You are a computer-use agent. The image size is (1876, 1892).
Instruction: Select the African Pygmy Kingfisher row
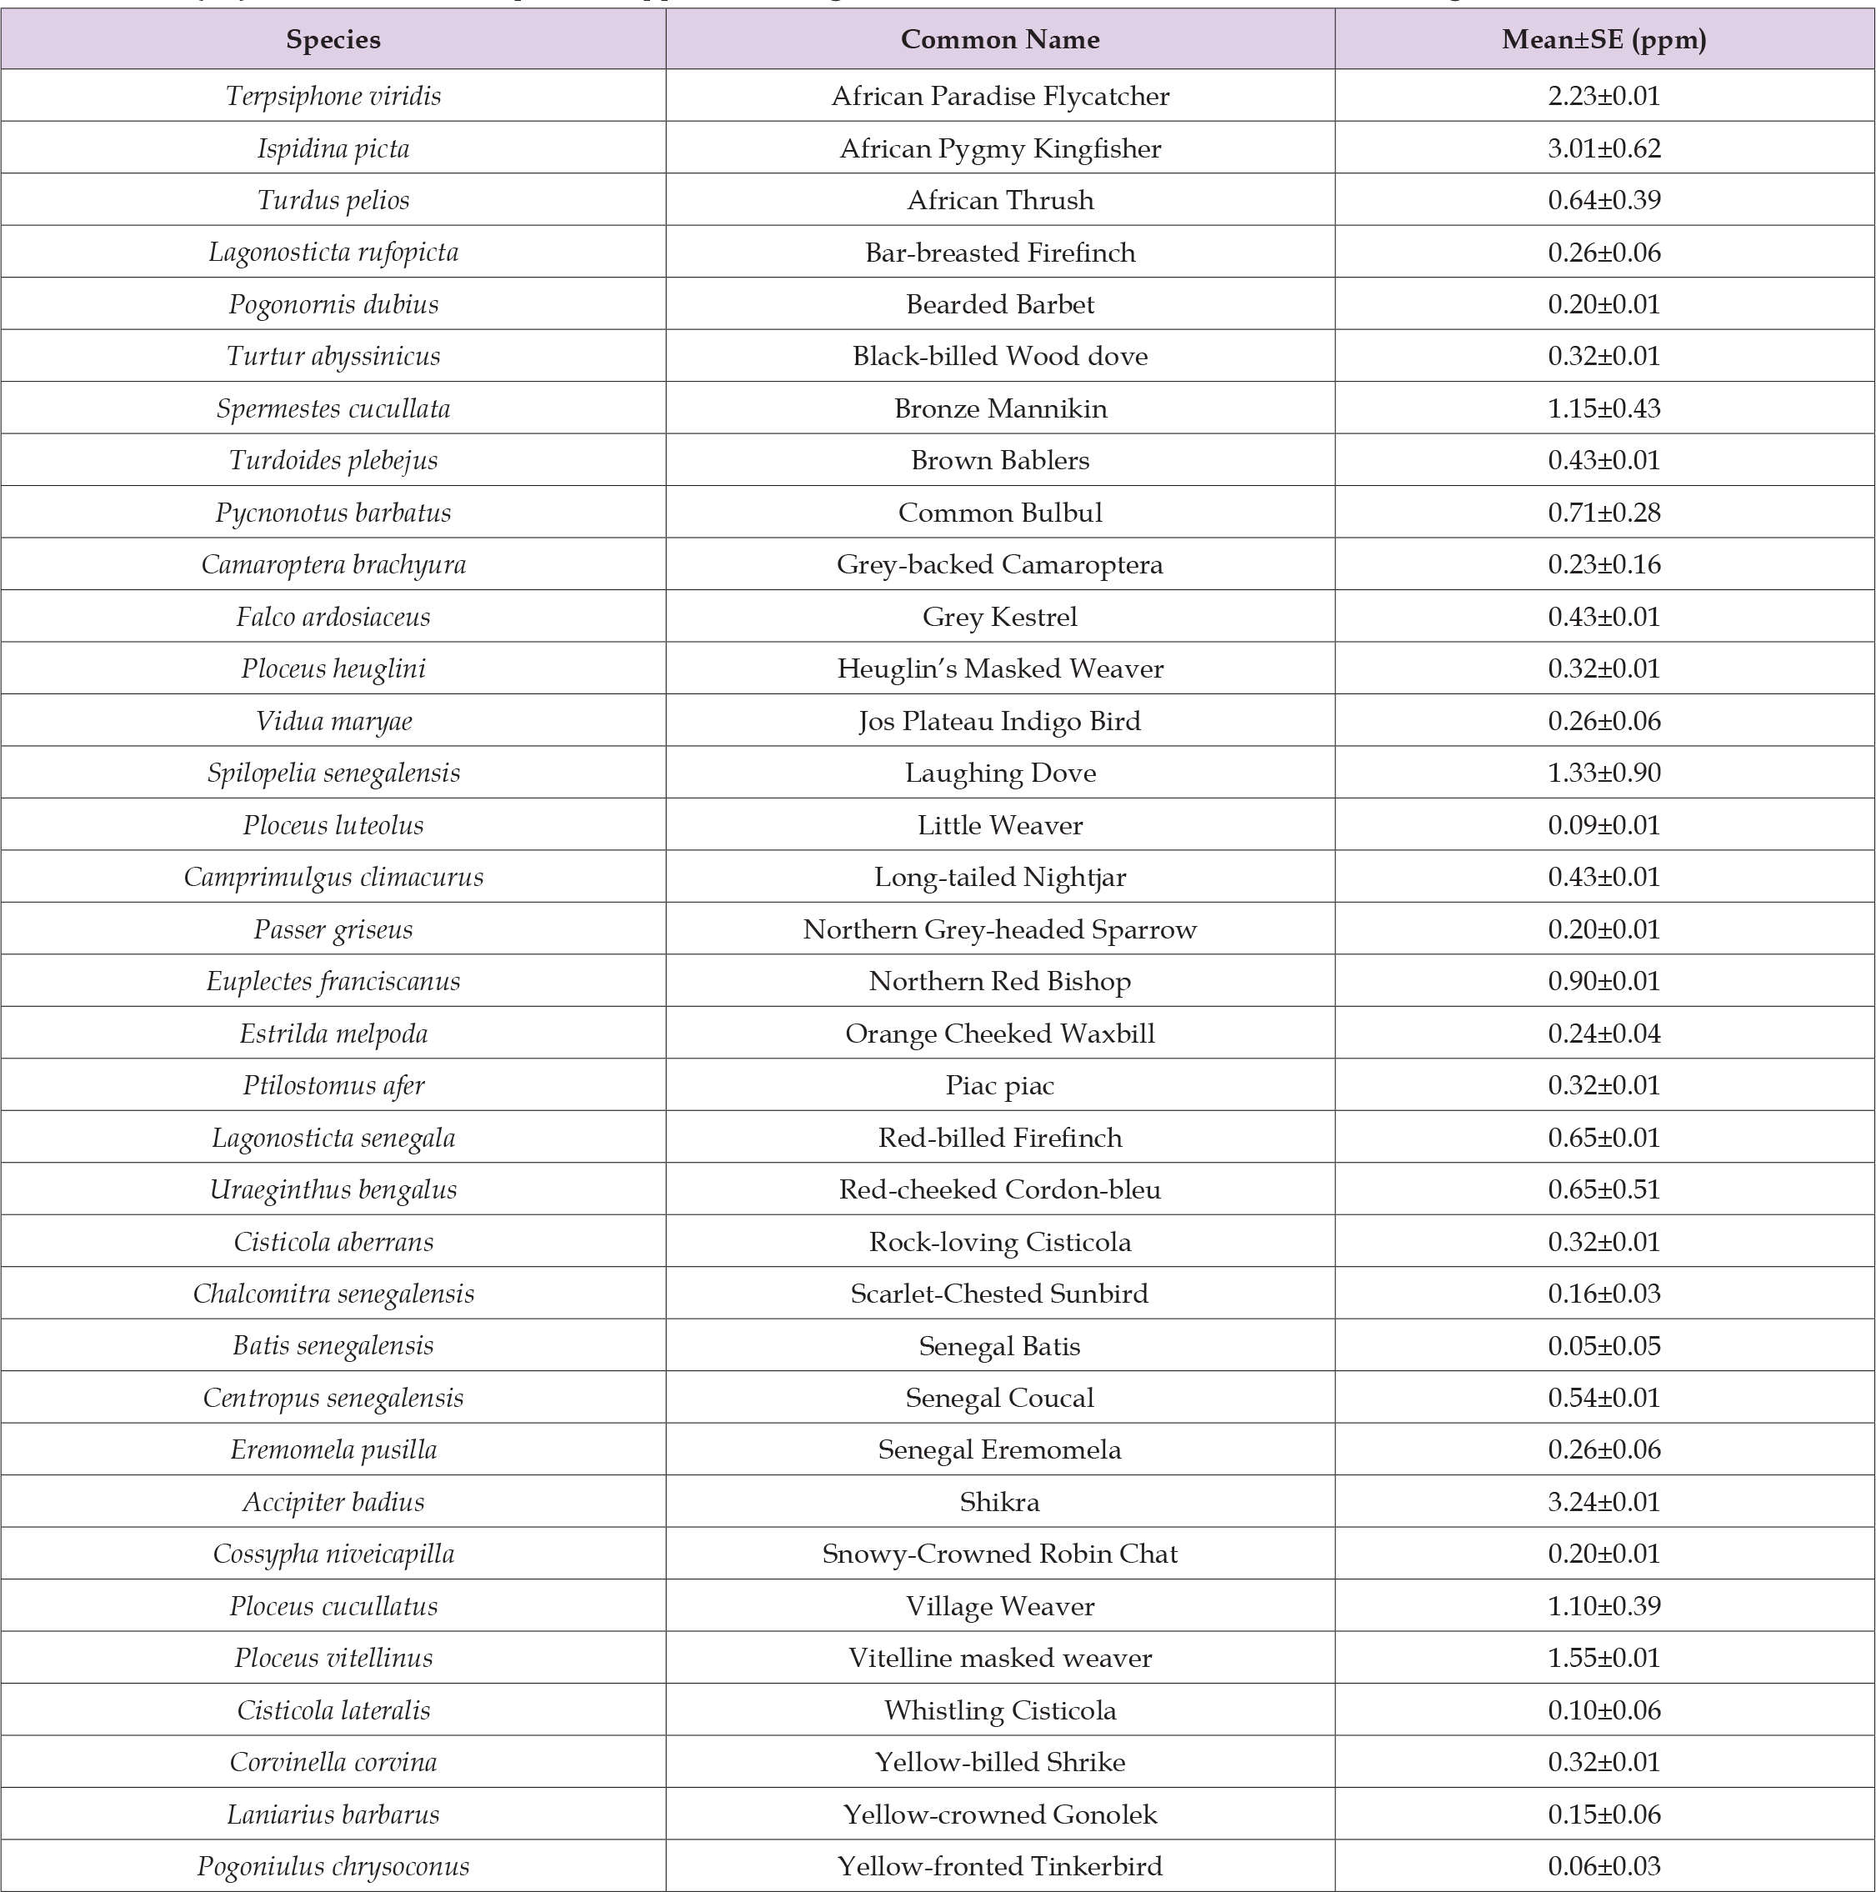(1000, 149)
